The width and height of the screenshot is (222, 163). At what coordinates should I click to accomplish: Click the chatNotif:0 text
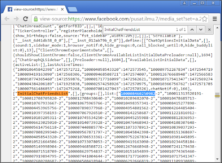click(163, 89)
